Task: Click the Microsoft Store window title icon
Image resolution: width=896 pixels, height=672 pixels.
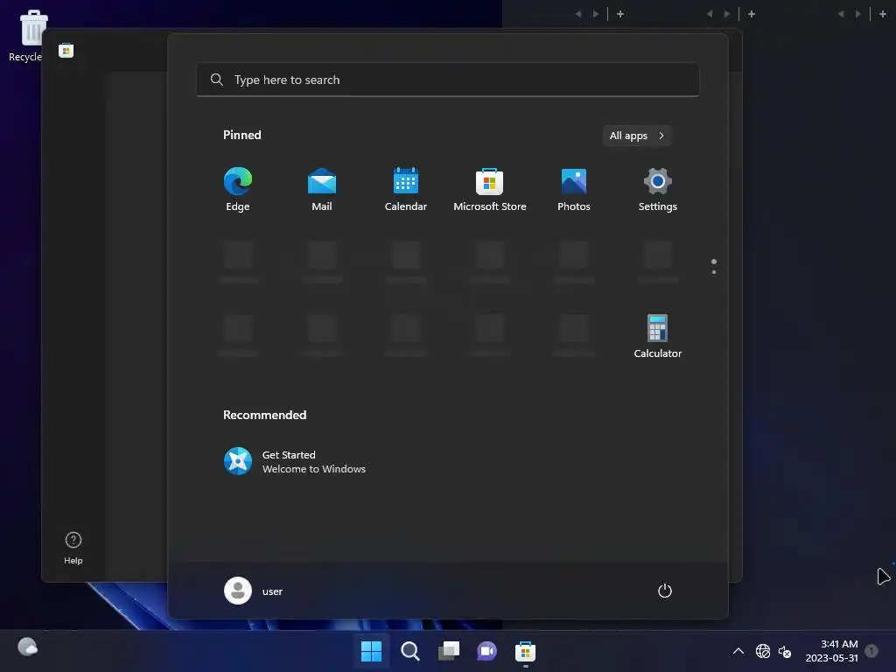Action: point(66,50)
